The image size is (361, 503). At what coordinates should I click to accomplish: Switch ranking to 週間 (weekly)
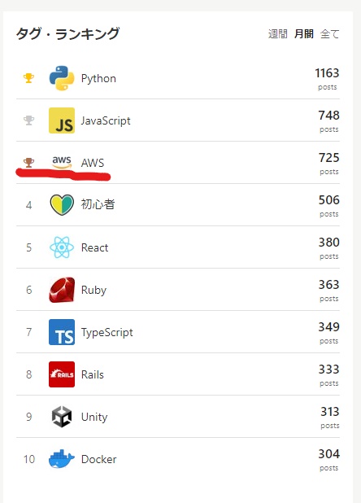[278, 33]
